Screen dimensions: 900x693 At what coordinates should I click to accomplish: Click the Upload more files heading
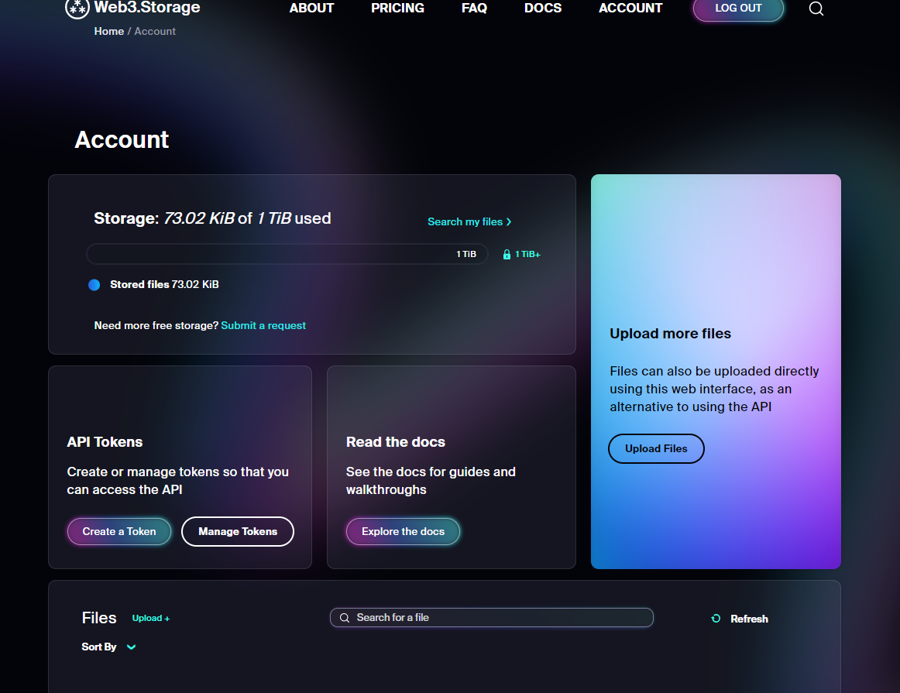(x=671, y=333)
